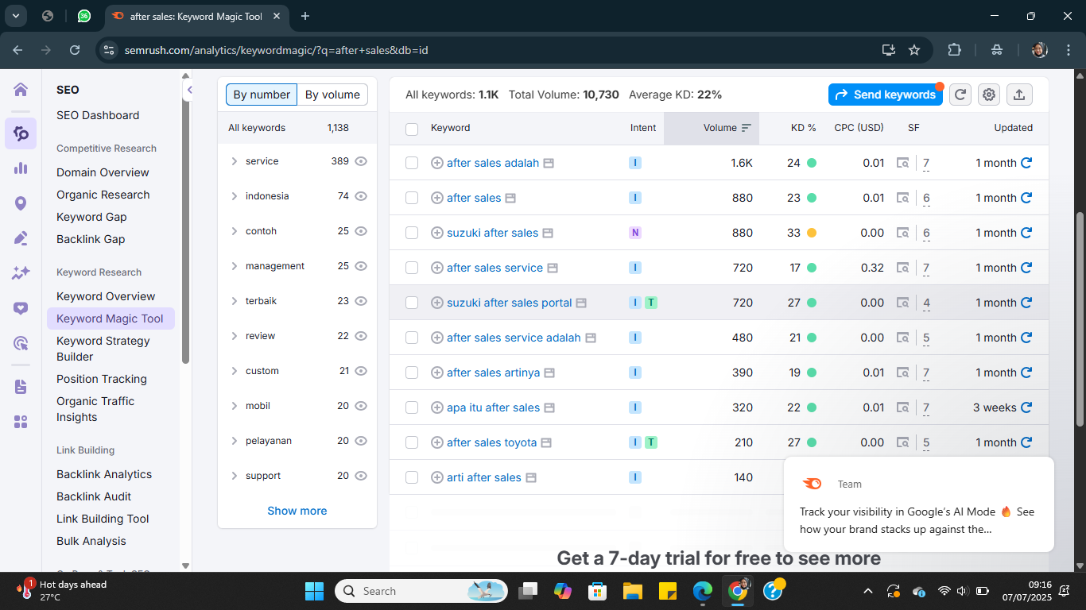Expand the 'management' keyword group
The width and height of the screenshot is (1086, 610).
(234, 266)
